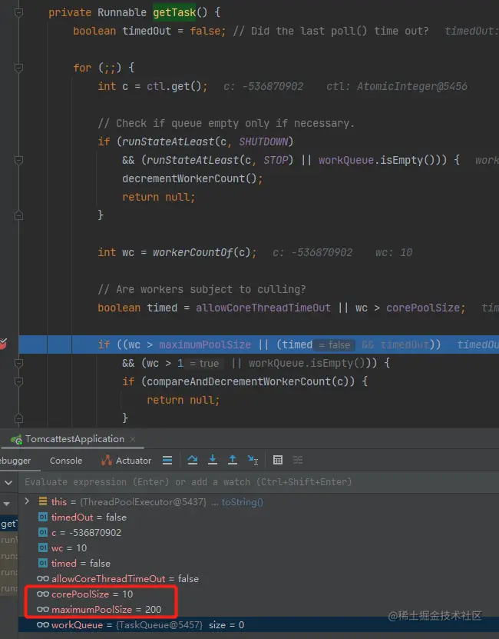Click 'maximumPoolSize' on the highlighted line
This screenshot has height=639, width=499.
point(205,344)
